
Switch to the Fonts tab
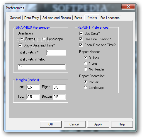tap(78, 18)
